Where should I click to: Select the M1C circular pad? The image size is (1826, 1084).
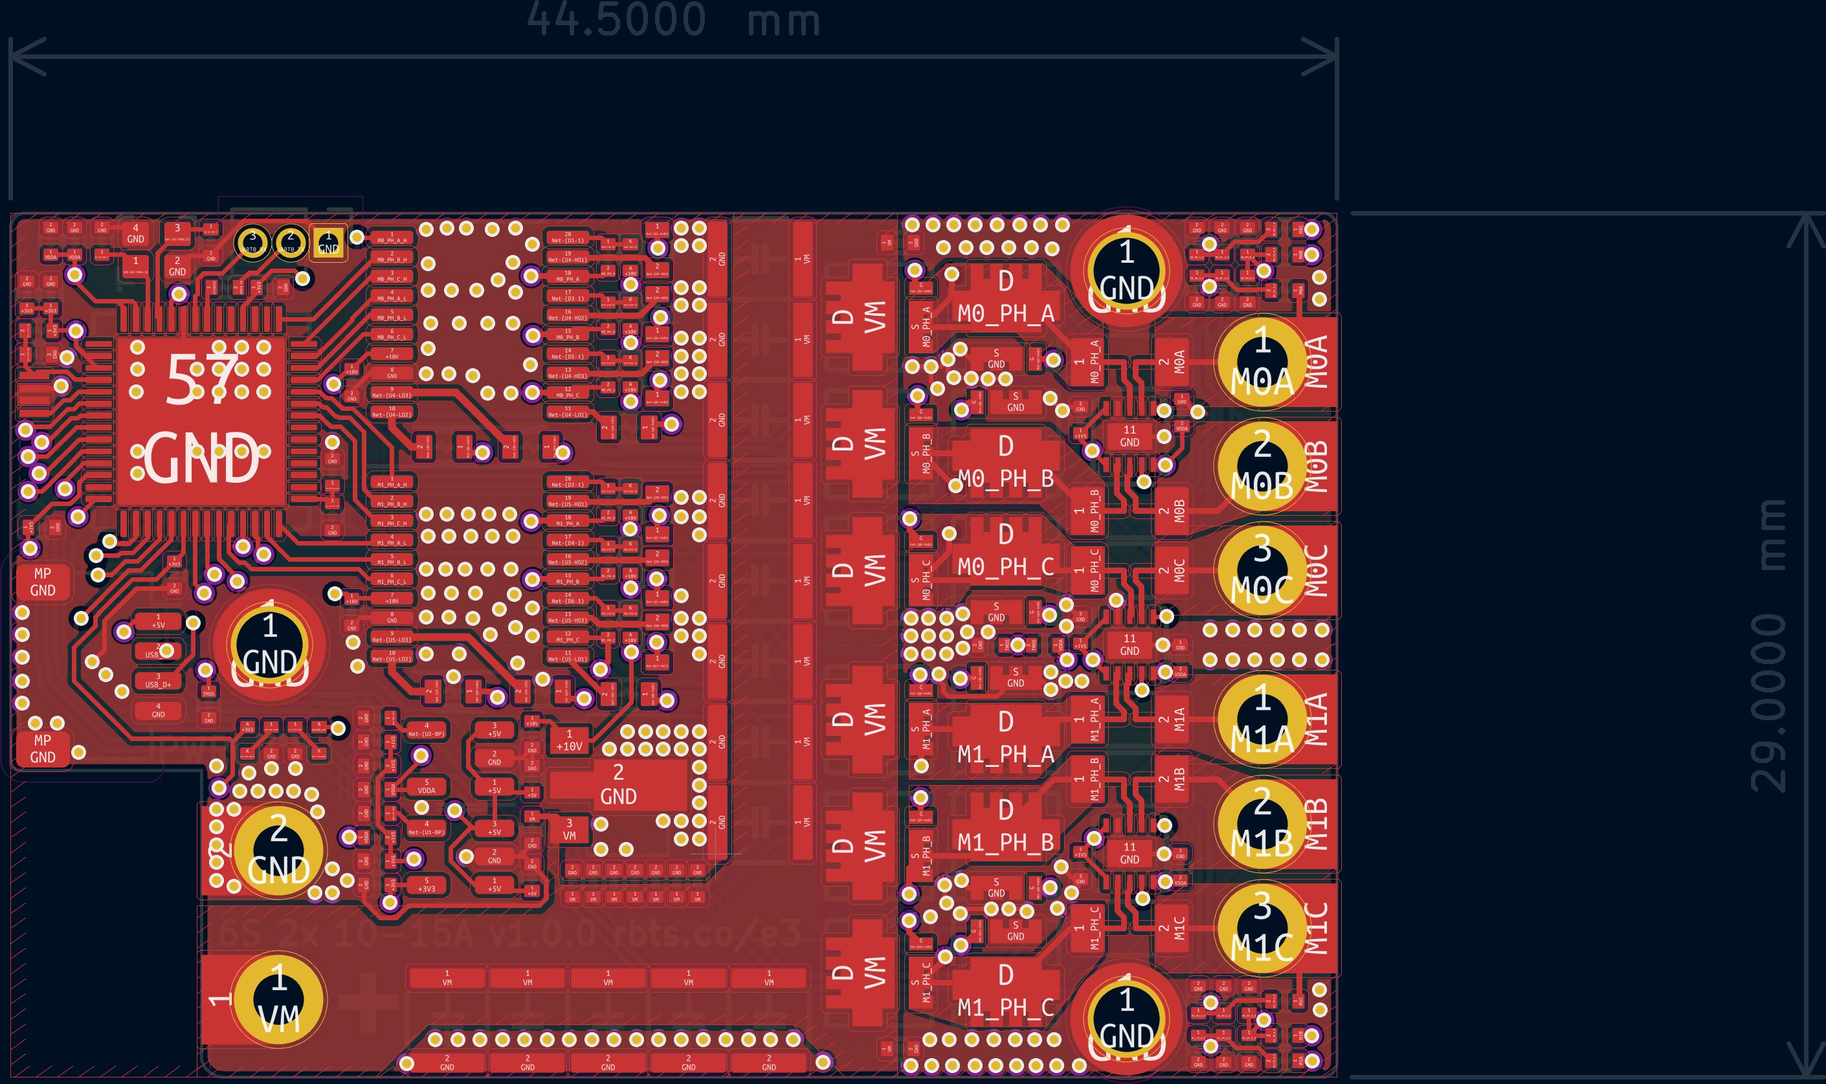point(1262,929)
